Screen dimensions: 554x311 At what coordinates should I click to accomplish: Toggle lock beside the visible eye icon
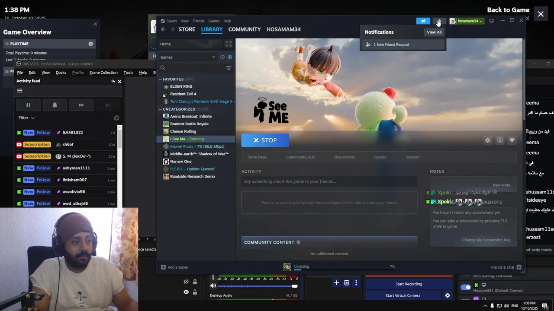coord(195,292)
